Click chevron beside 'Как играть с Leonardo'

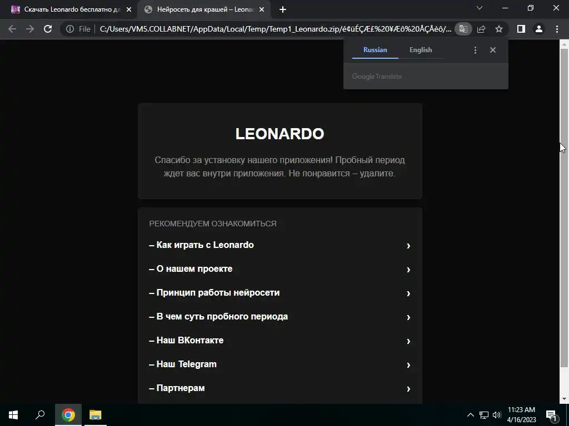coord(408,246)
